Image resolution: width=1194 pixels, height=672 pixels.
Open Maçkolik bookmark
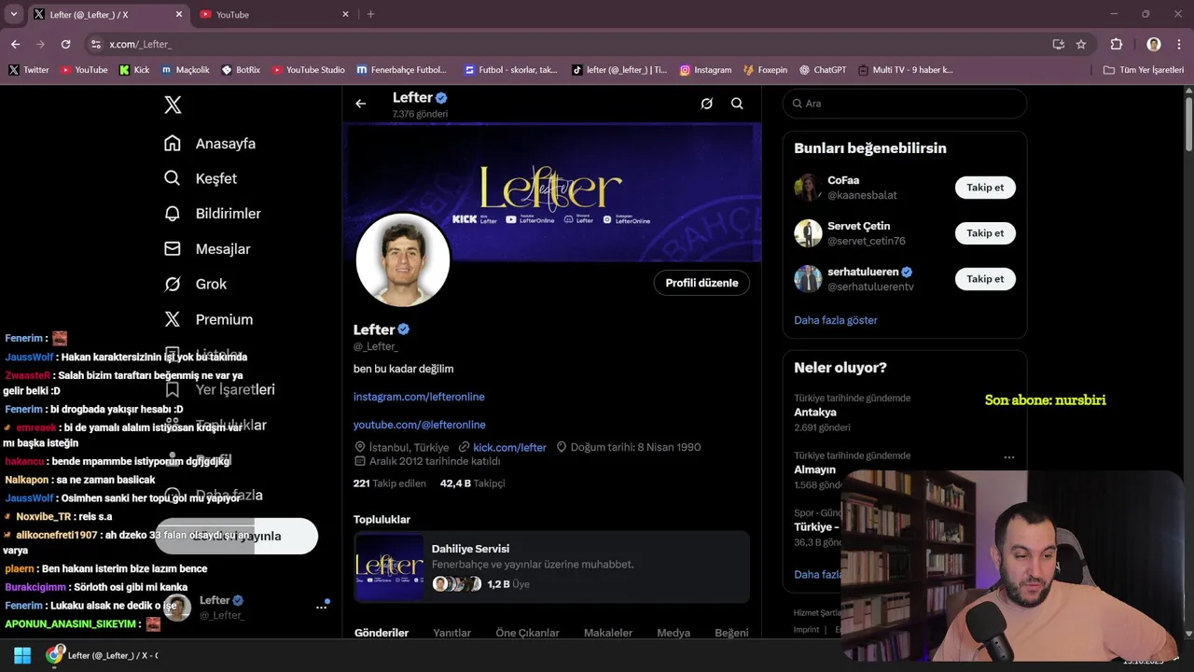(x=185, y=70)
